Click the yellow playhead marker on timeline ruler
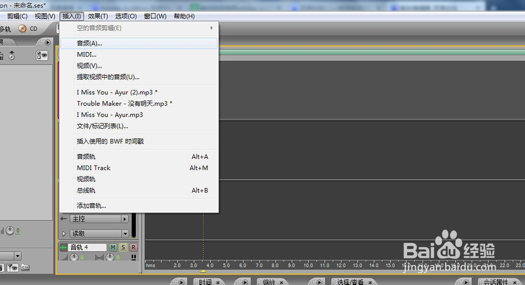This screenshot has height=285, width=525. tap(203, 271)
